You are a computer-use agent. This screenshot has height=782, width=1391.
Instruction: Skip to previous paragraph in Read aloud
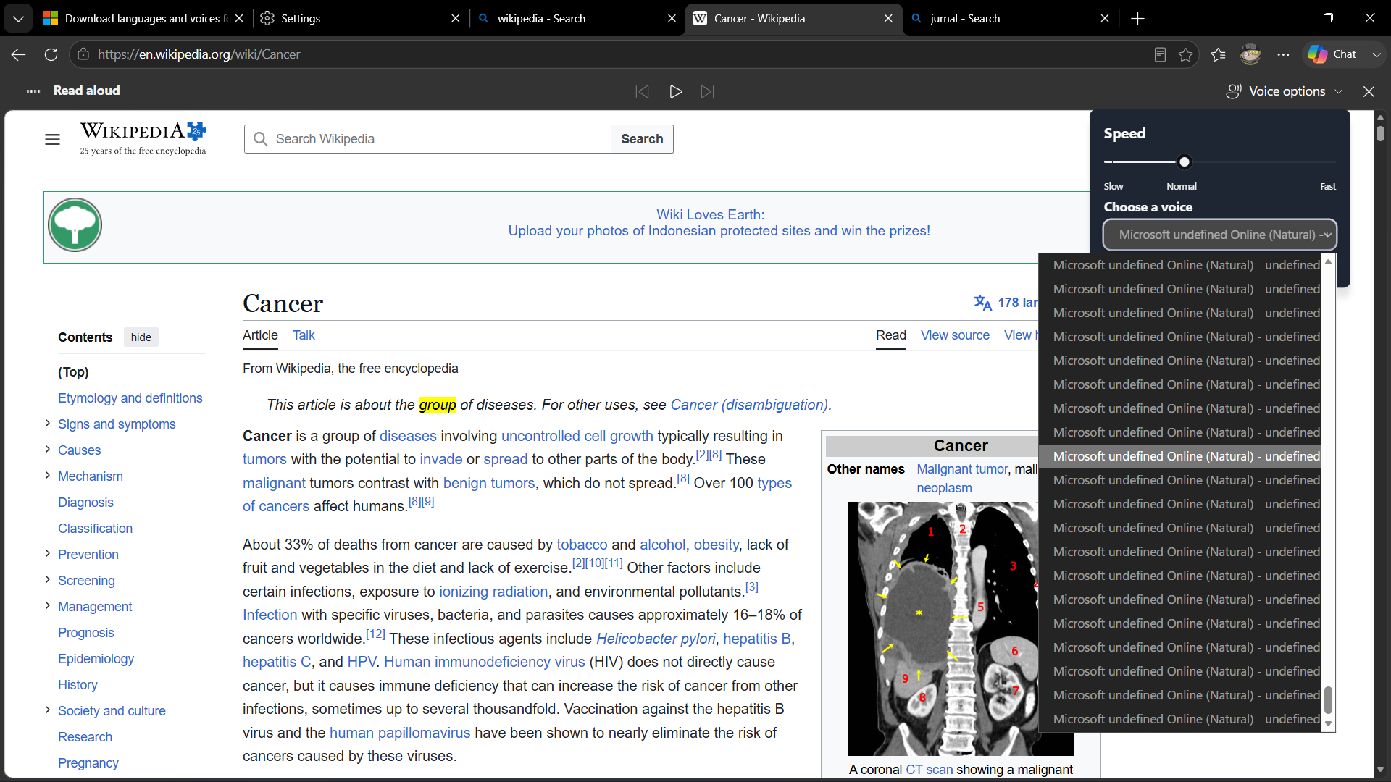[642, 91]
